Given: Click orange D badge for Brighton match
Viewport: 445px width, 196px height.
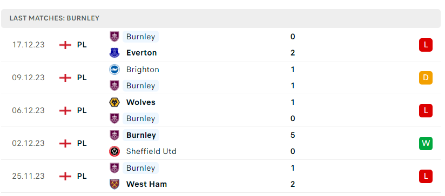Looking at the screenshot, I should [x=426, y=78].
